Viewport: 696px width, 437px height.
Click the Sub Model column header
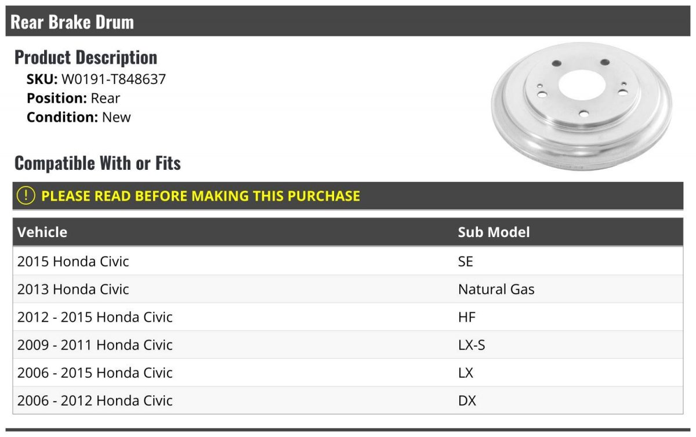click(494, 232)
